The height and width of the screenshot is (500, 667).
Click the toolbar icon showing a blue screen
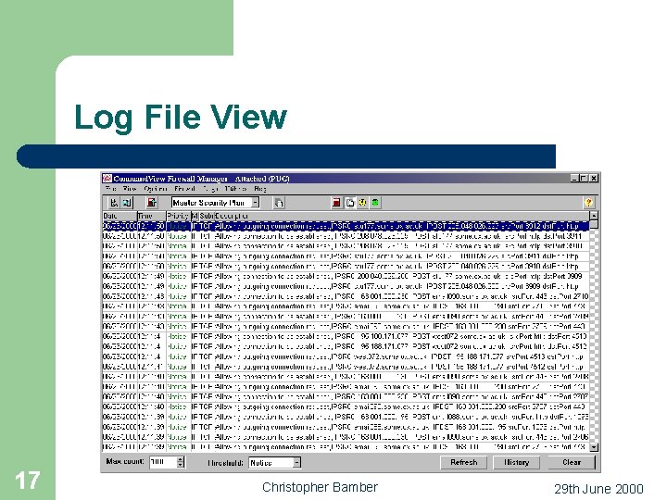[127, 203]
